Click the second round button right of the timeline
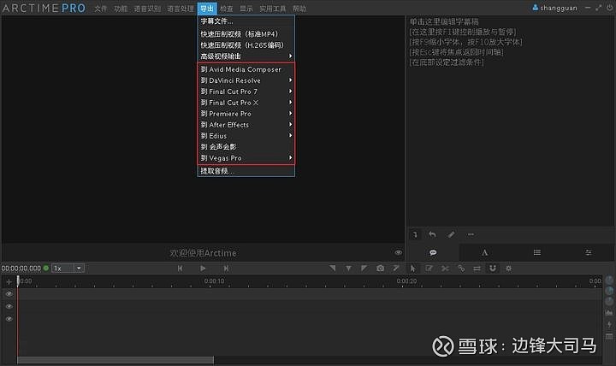The width and height of the screenshot is (616, 366). pos(609,291)
